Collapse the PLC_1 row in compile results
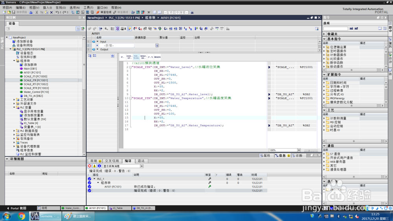This screenshot has width=393, height=221. click(x=94, y=179)
